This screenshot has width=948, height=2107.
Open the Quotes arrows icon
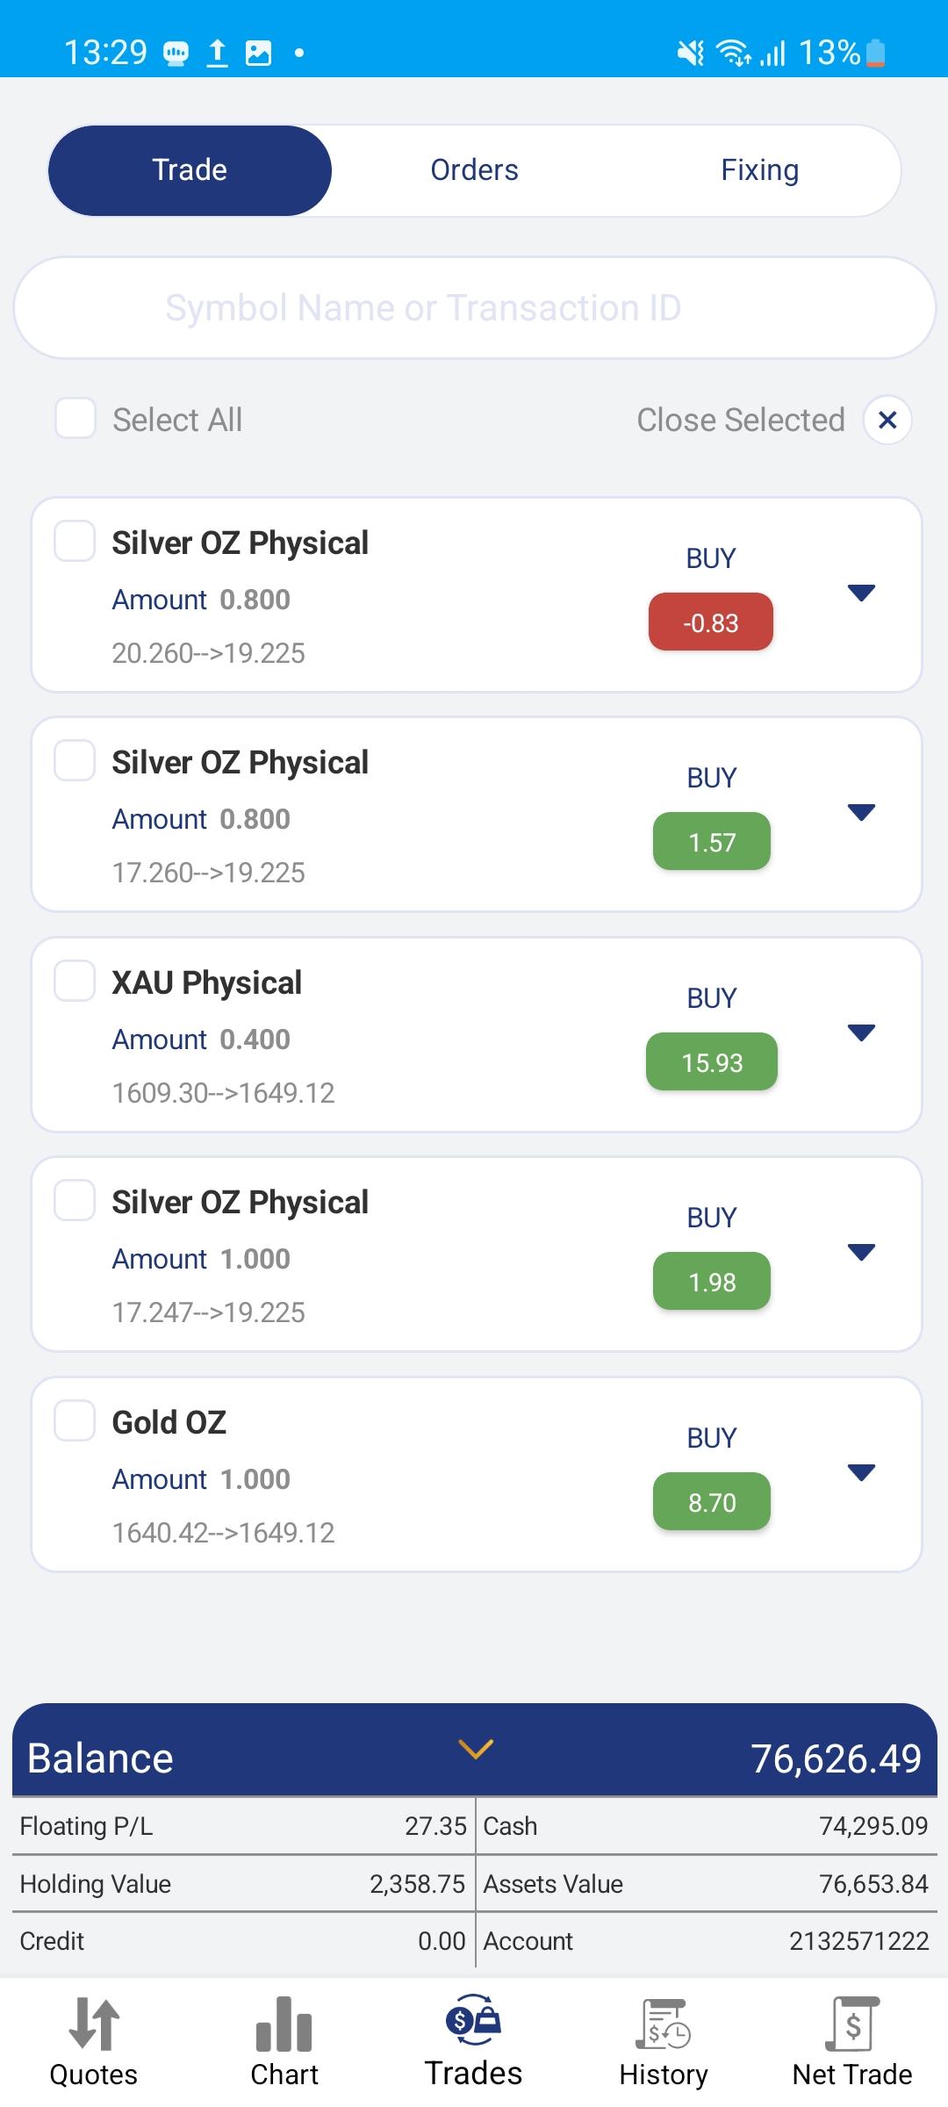[x=94, y=2024]
